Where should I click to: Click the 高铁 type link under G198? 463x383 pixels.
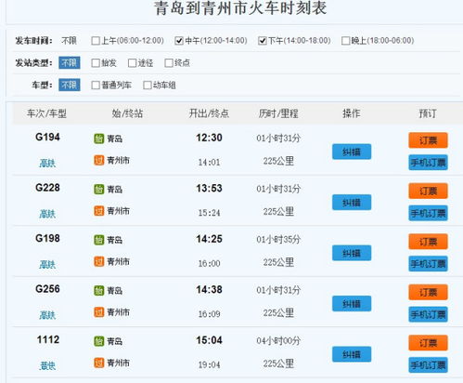(47, 264)
